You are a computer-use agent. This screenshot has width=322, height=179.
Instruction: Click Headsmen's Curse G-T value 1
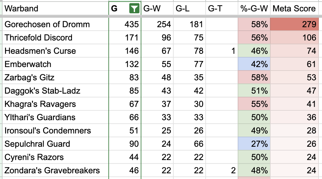(x=222, y=51)
